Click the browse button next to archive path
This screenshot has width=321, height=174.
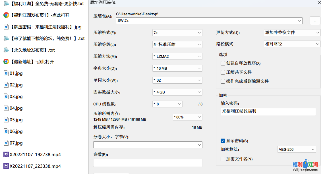coord(314,21)
